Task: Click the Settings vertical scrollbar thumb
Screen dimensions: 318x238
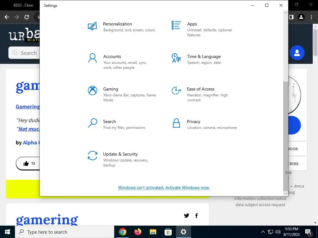Action: point(286,136)
